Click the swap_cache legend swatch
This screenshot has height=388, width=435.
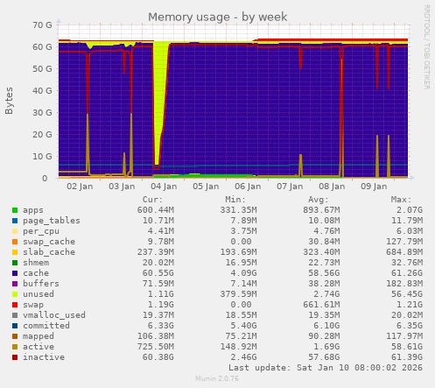click(x=15, y=242)
